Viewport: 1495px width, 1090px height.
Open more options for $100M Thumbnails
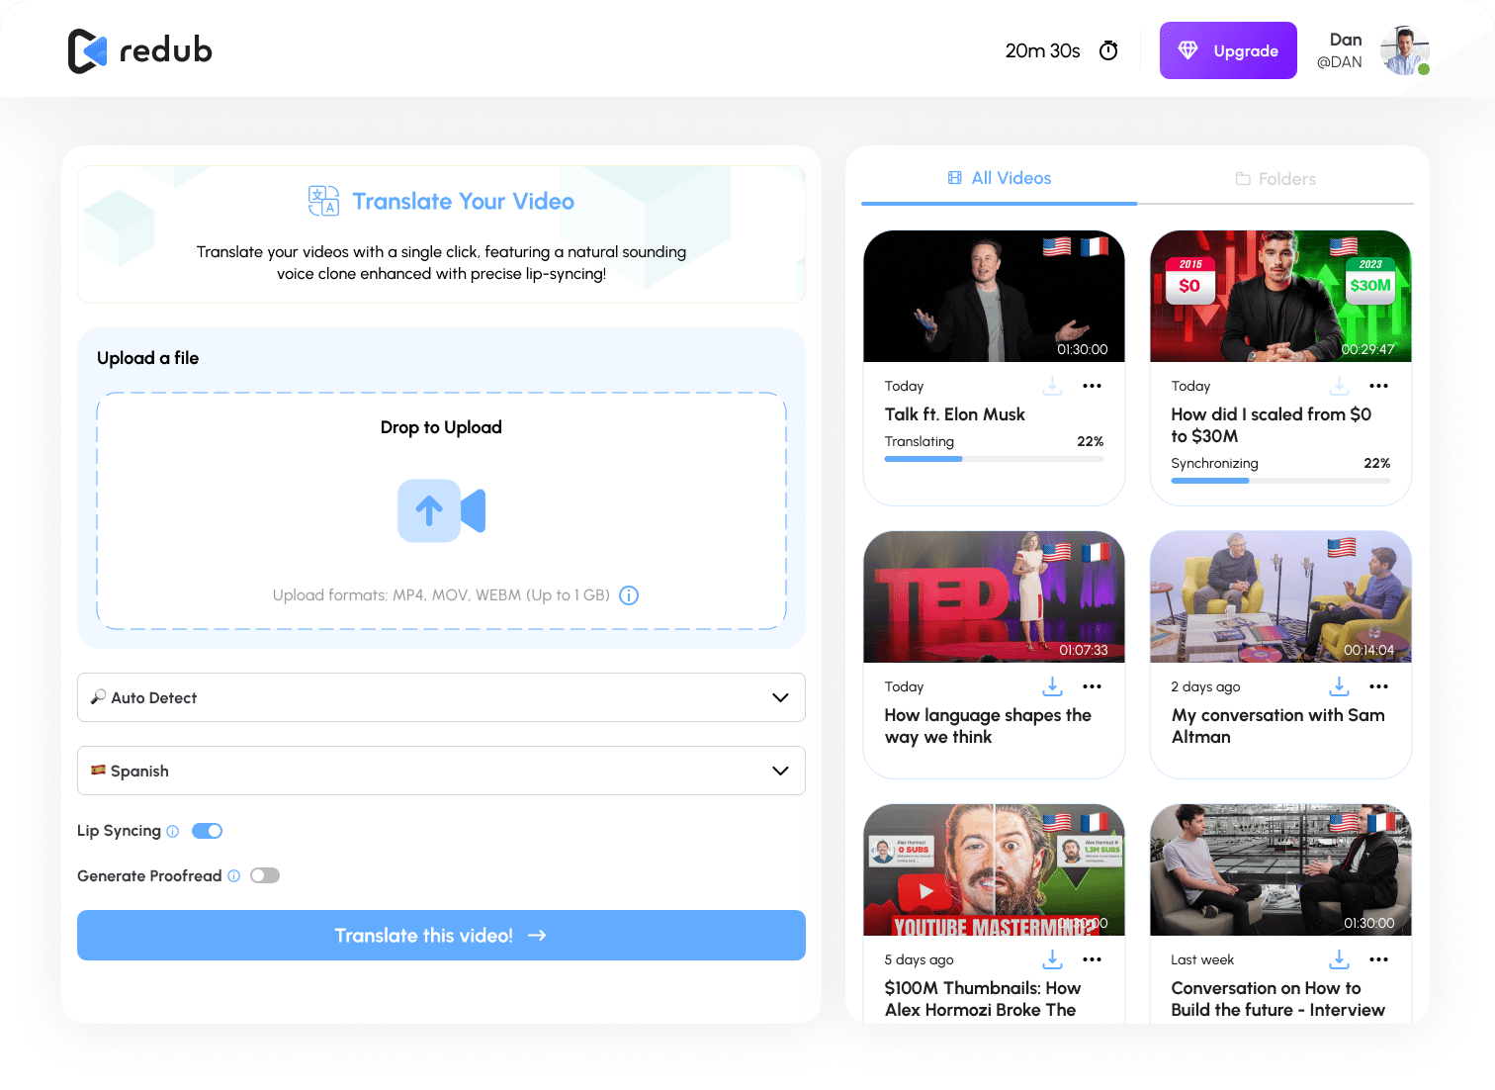point(1092,959)
